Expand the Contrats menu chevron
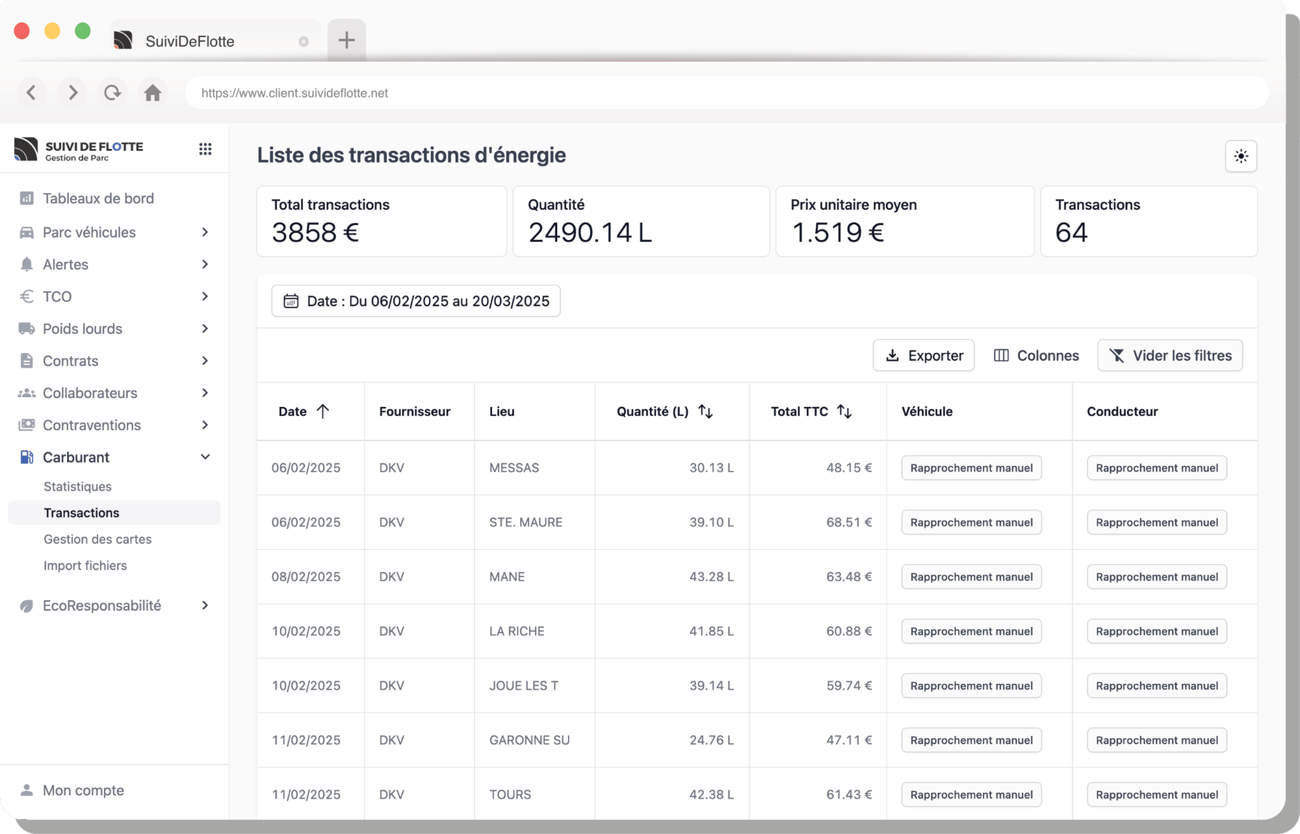The height and width of the screenshot is (834, 1300). click(x=205, y=361)
